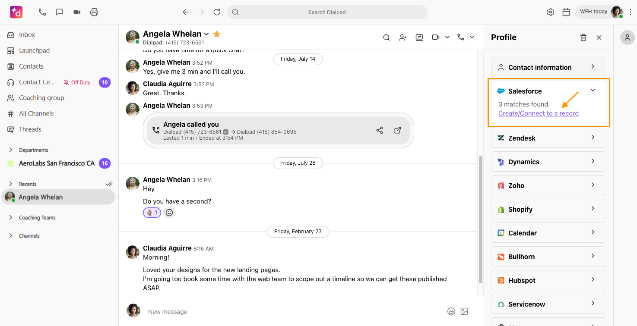
Task: Expand the Servicenow panel
Action: pos(548,304)
